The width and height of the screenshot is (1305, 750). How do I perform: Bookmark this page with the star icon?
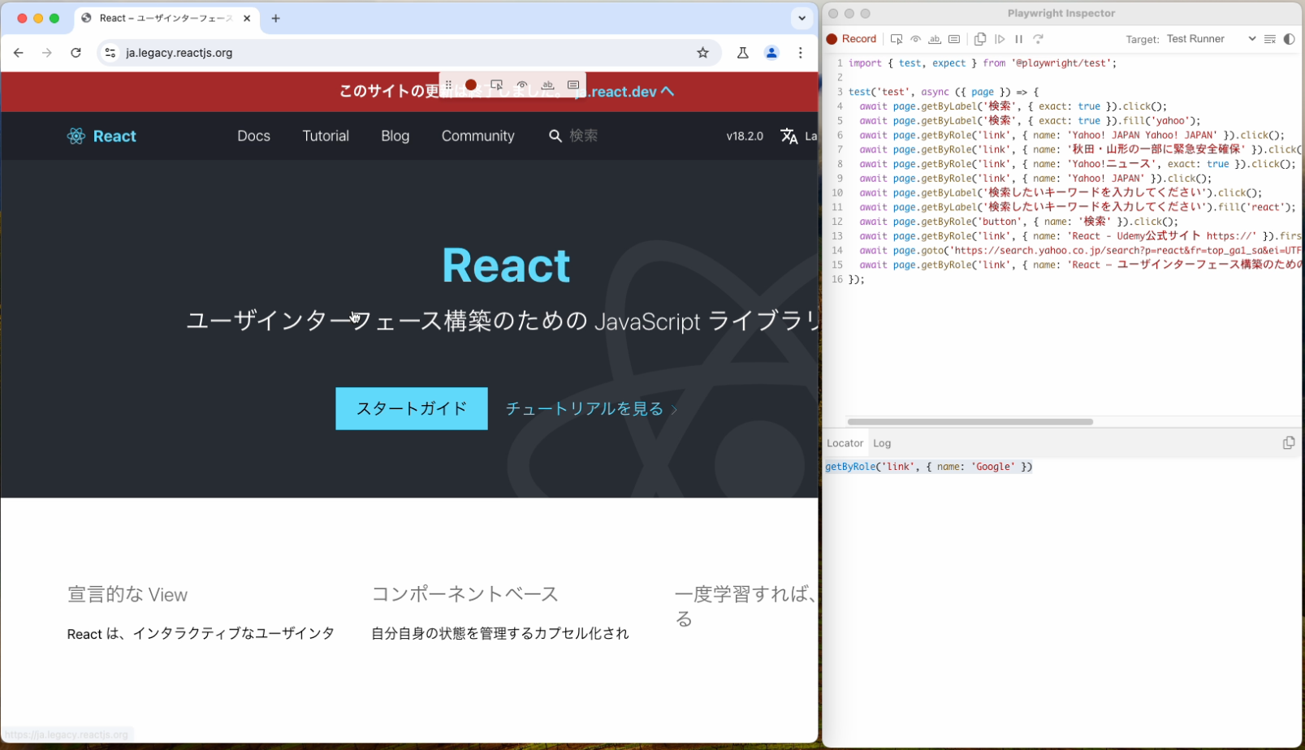(703, 53)
